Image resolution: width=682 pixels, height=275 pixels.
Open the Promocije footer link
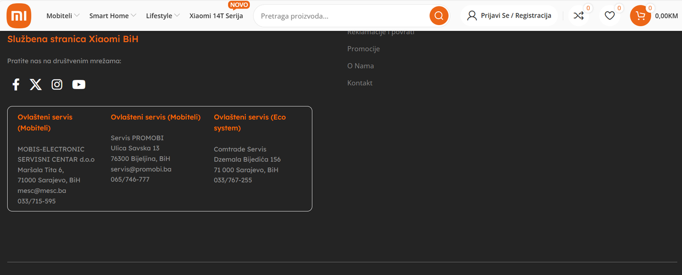point(363,48)
